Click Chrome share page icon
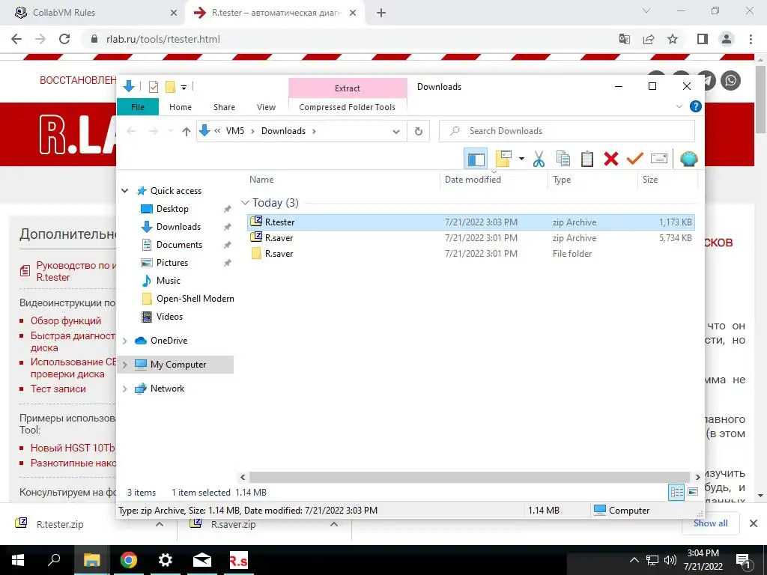The width and height of the screenshot is (767, 575). click(649, 39)
